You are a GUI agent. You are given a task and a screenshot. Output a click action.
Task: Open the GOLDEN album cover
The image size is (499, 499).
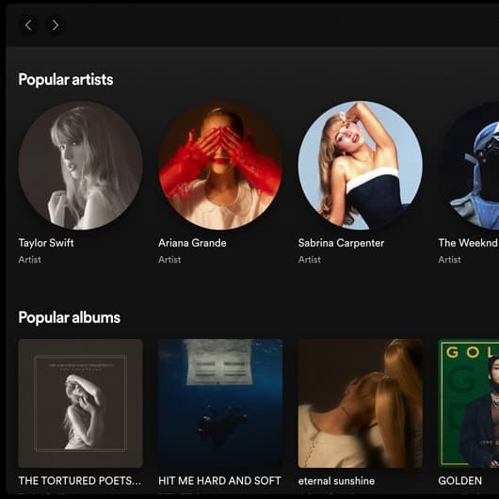tap(469, 403)
